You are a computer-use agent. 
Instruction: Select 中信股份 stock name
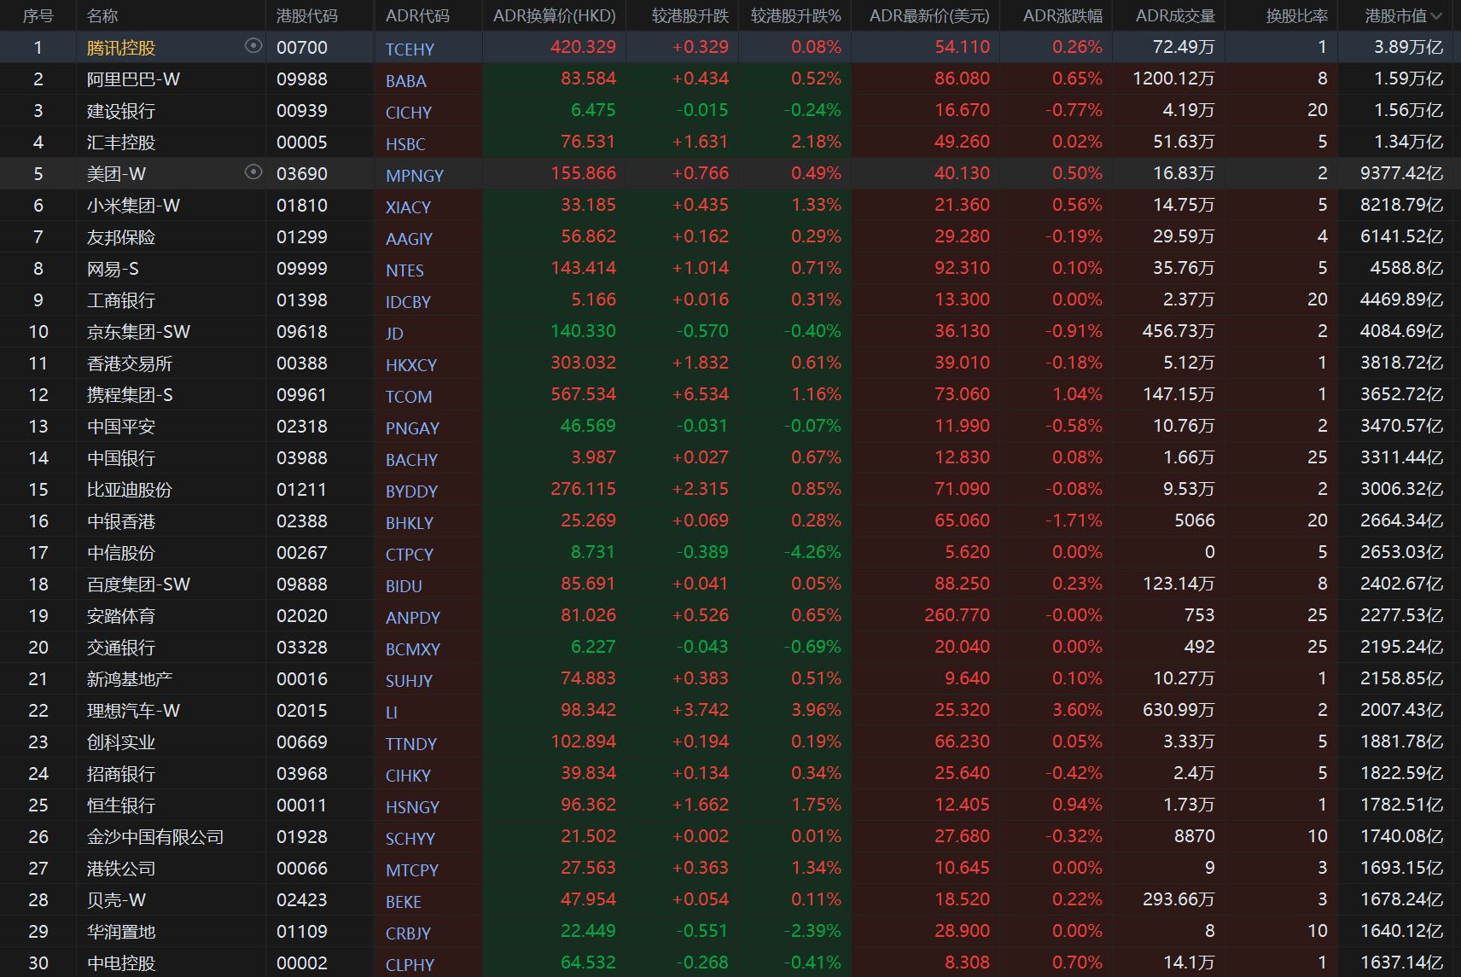pos(121,553)
